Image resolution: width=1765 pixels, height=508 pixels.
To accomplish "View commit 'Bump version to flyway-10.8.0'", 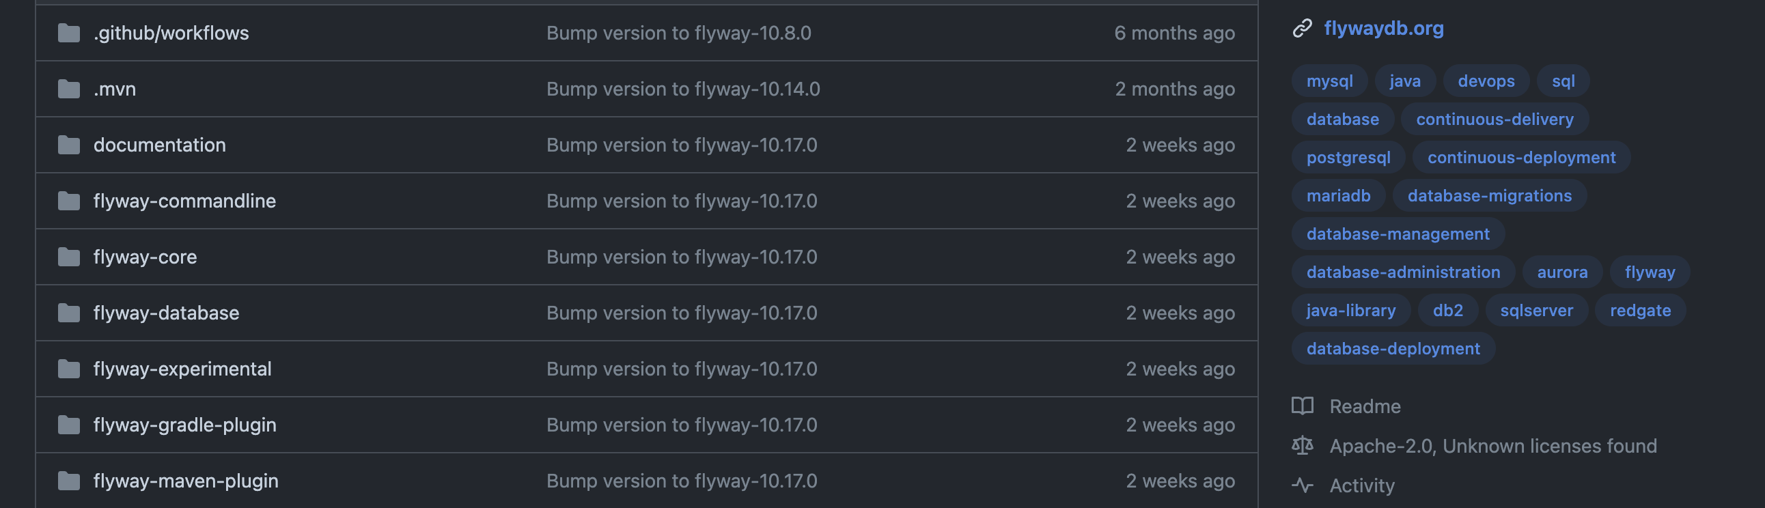I will point(678,33).
